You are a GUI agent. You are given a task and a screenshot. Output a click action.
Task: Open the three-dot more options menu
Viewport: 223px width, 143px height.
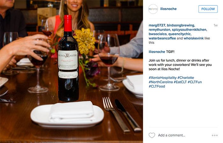(214, 135)
